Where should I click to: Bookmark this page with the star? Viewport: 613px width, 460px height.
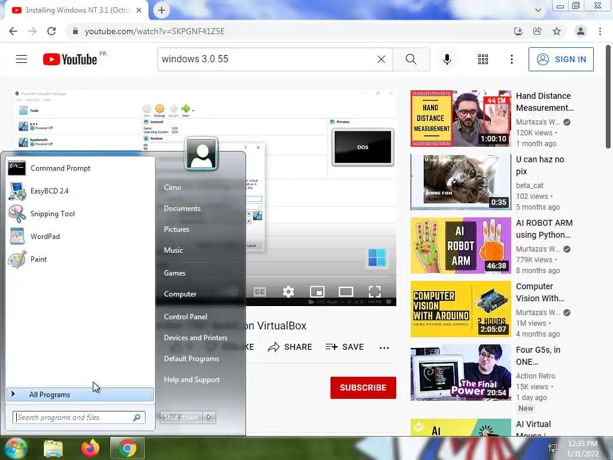[557, 31]
